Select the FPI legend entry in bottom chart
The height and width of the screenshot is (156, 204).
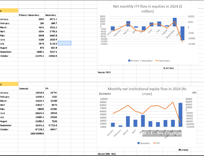pyautogui.click(x=156, y=143)
